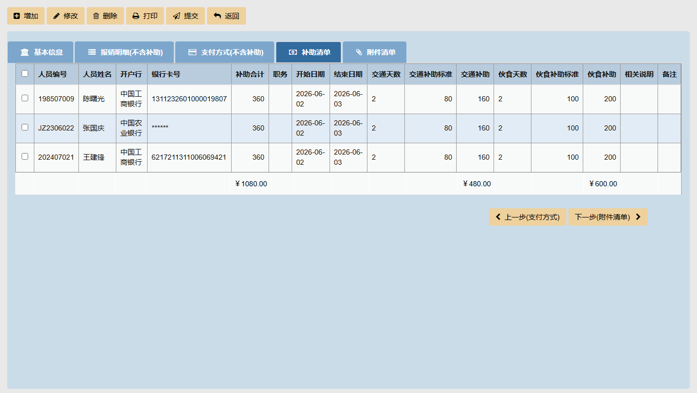Check the row for 张国庆
This screenshot has width=697, height=393.
pyautogui.click(x=25, y=127)
